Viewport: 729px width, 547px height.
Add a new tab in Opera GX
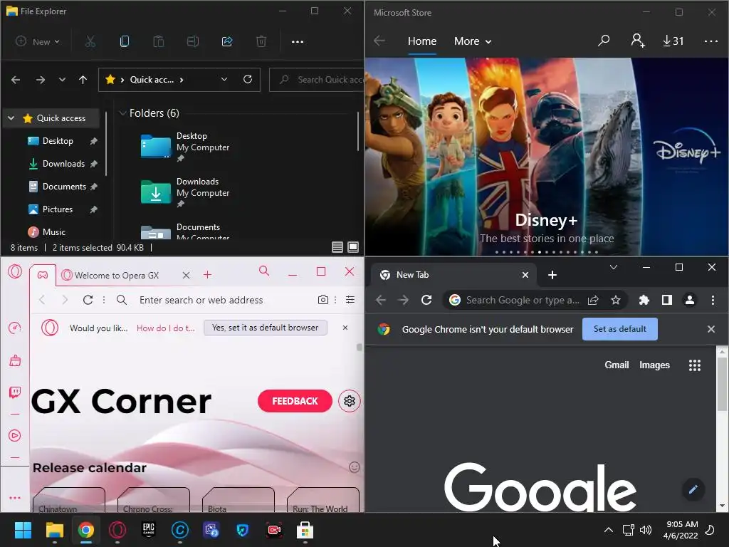(207, 275)
